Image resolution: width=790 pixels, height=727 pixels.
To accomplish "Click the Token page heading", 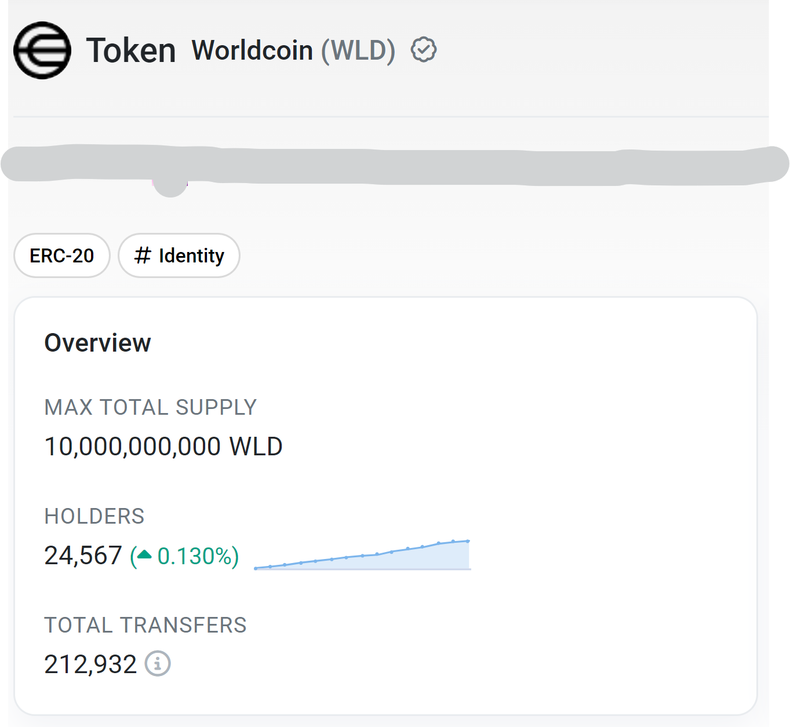I will [x=131, y=50].
